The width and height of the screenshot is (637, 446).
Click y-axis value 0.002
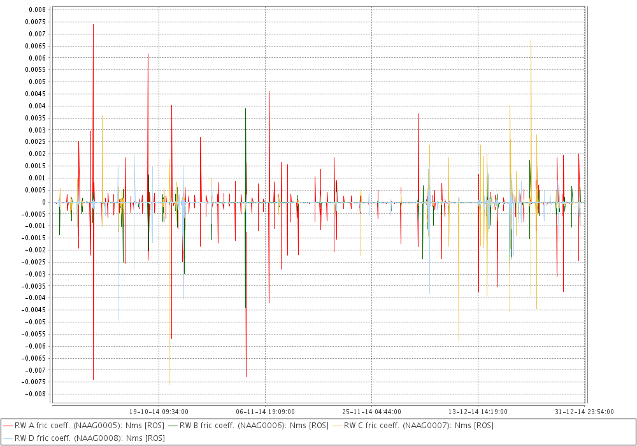pyautogui.click(x=38, y=154)
